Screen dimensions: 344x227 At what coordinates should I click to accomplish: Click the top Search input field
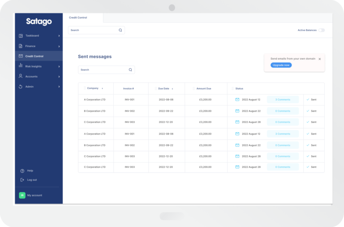pyautogui.click(x=93, y=30)
